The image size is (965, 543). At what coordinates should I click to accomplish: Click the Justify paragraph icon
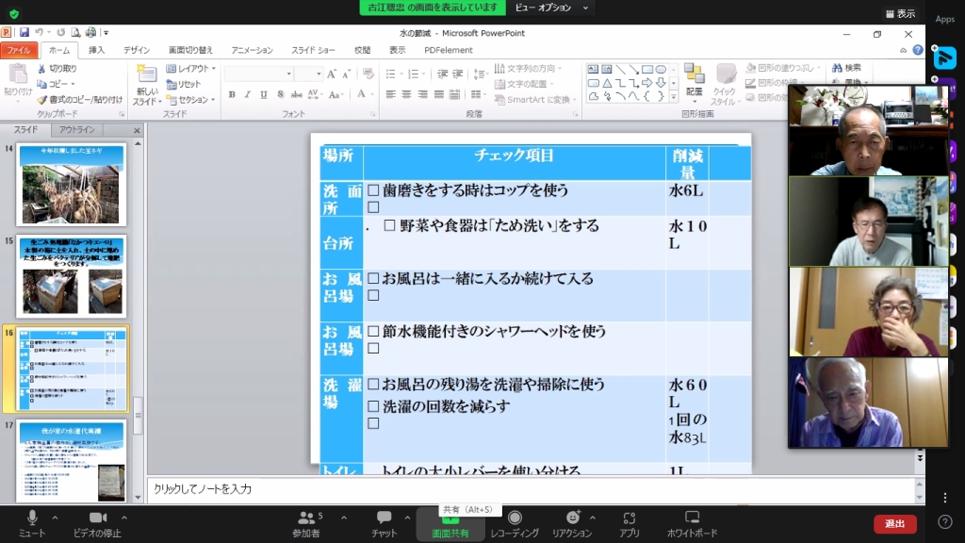point(439,94)
